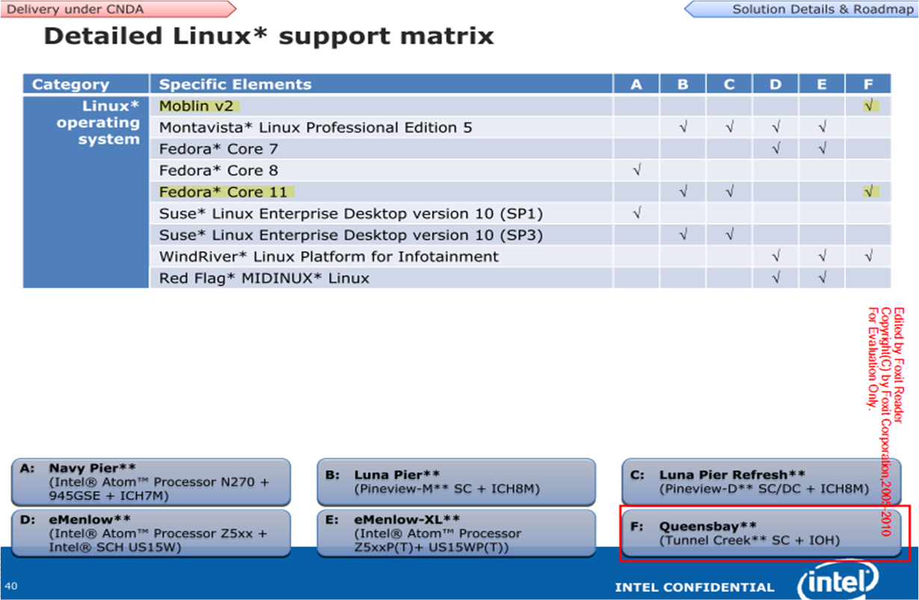Click the 'B: Luna Pier**' legend box
The width and height of the screenshot is (919, 600).
[457, 482]
